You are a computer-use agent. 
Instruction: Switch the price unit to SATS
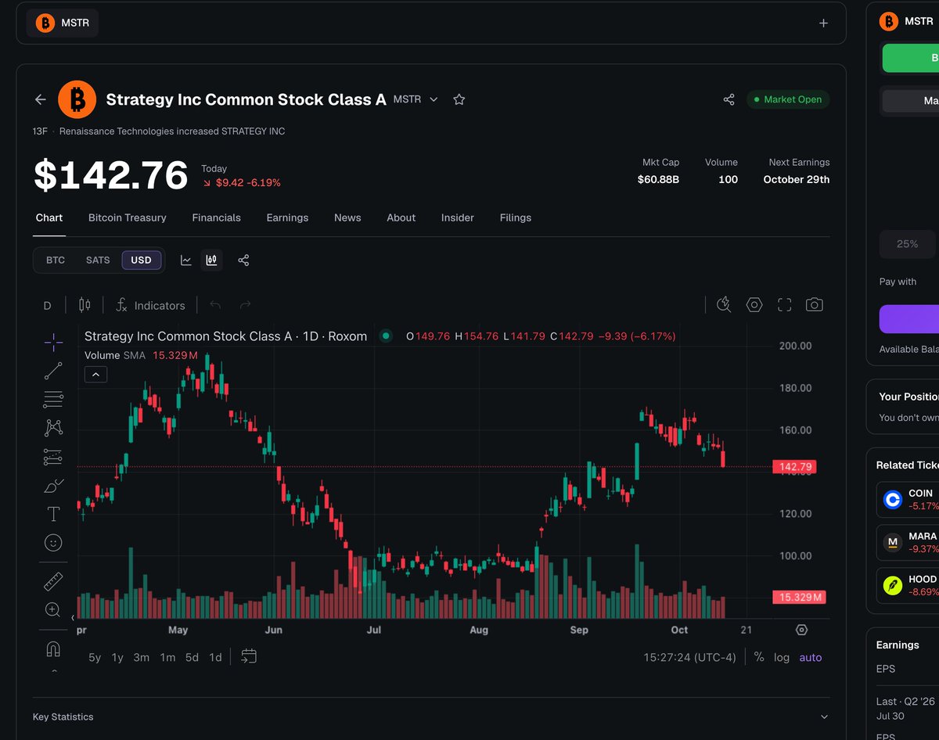(98, 260)
